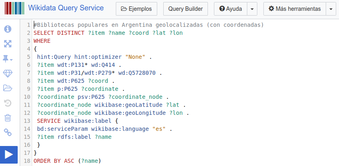Click wikibase:geoLongitude on line 12

[130, 113]
